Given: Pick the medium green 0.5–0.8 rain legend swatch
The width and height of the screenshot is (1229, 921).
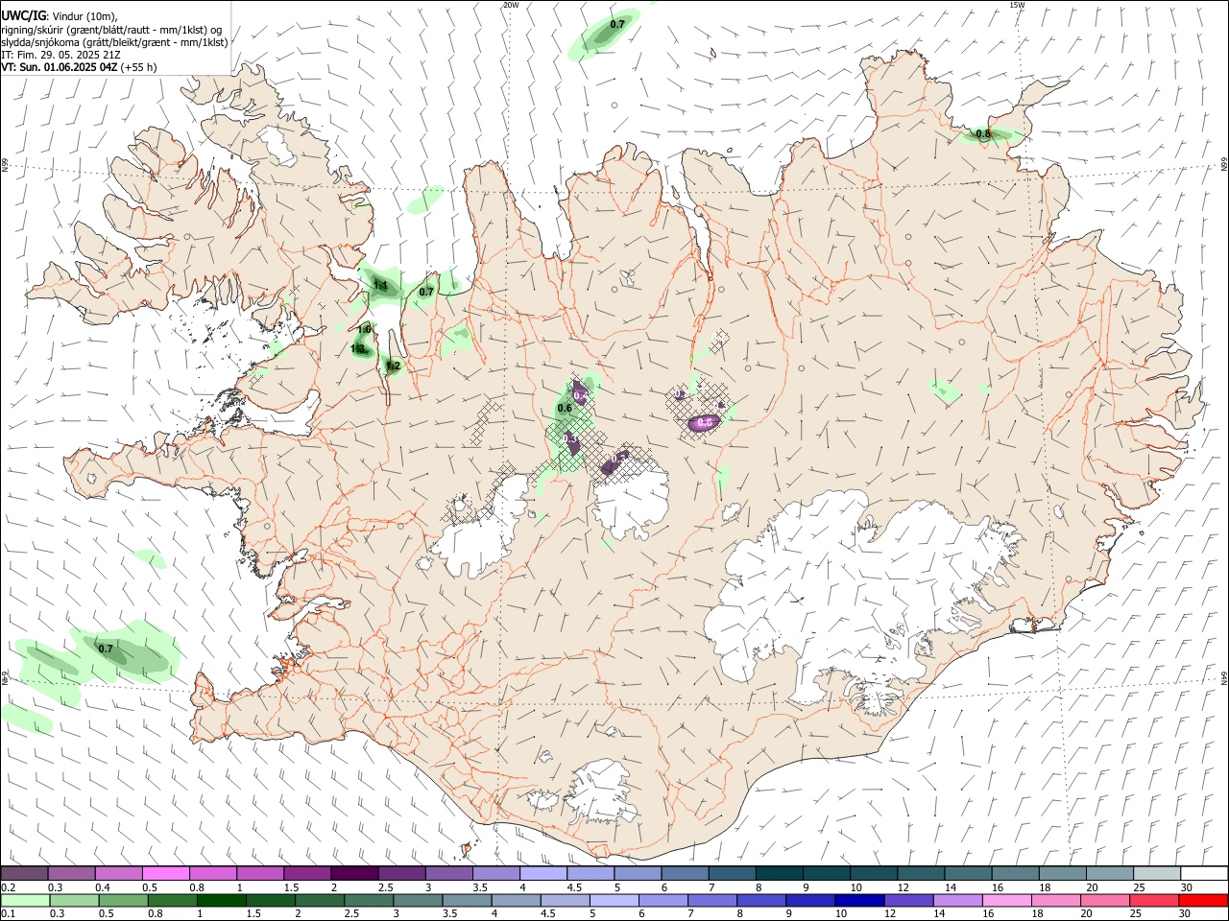Looking at the screenshot, I should pos(122,900).
